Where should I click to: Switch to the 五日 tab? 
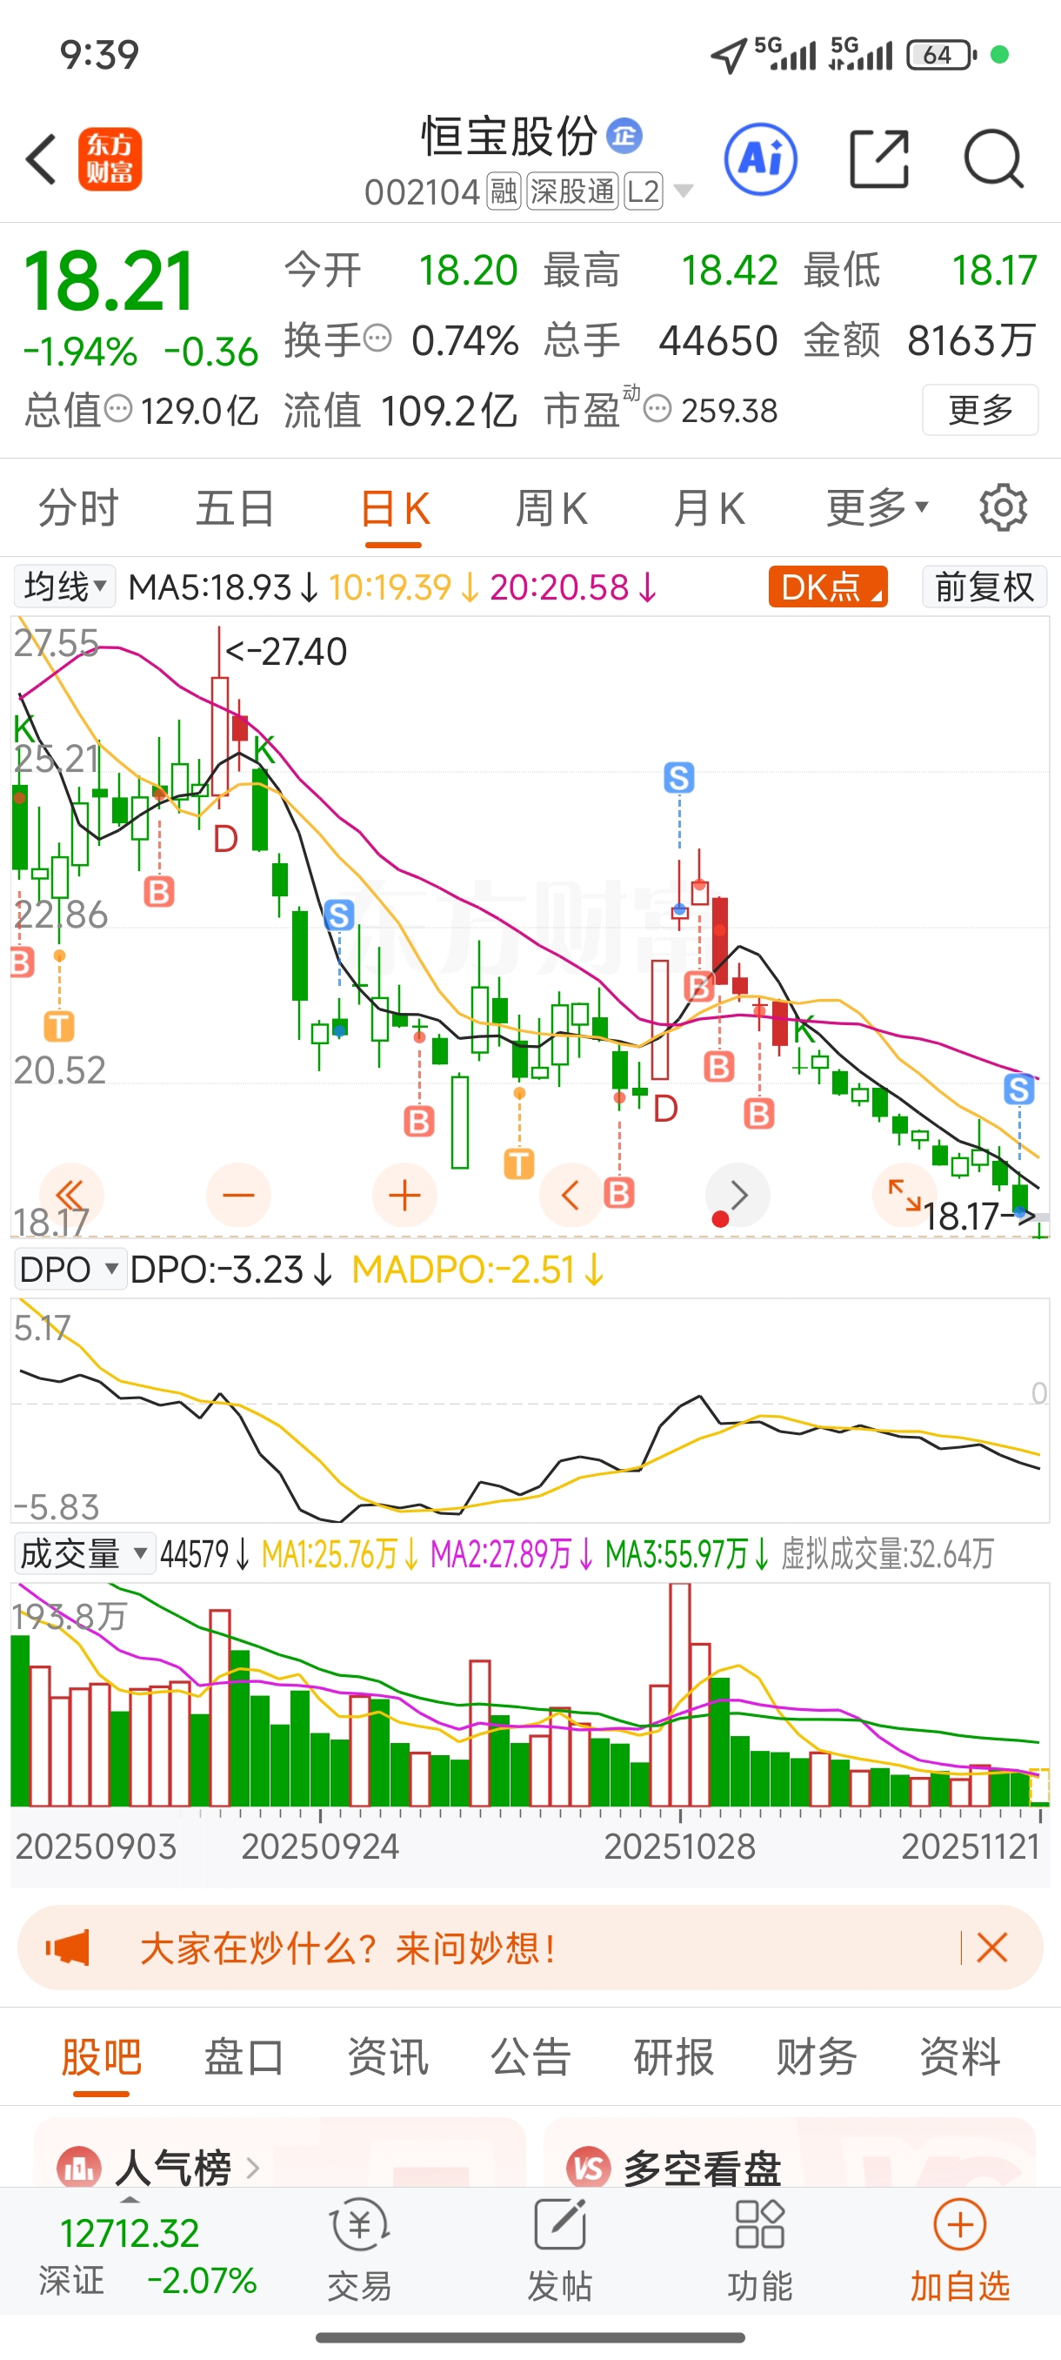(236, 508)
